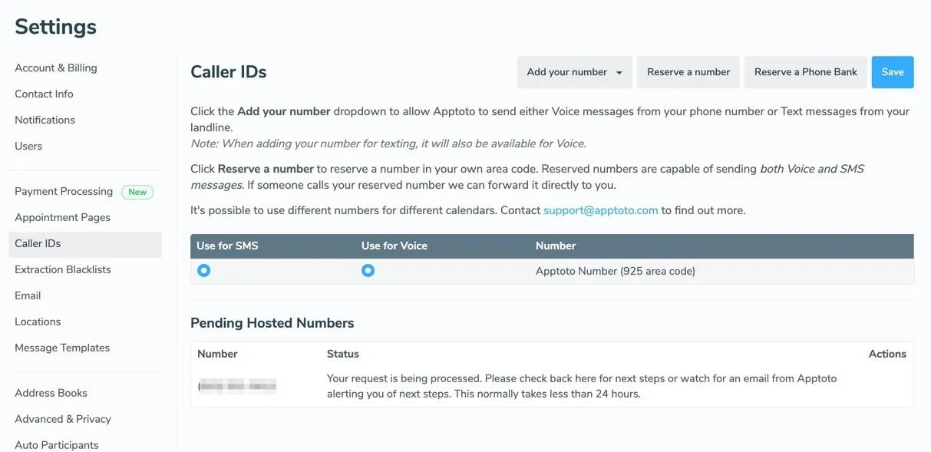
Task: Click Reserve a Phone Bank
Action: (x=805, y=71)
